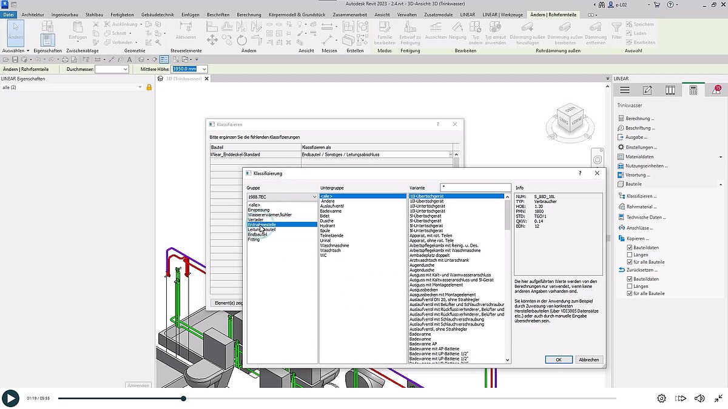Image resolution: width=728 pixels, height=409 pixels.
Task: Click the video progress bar playhead
Action: point(183,398)
